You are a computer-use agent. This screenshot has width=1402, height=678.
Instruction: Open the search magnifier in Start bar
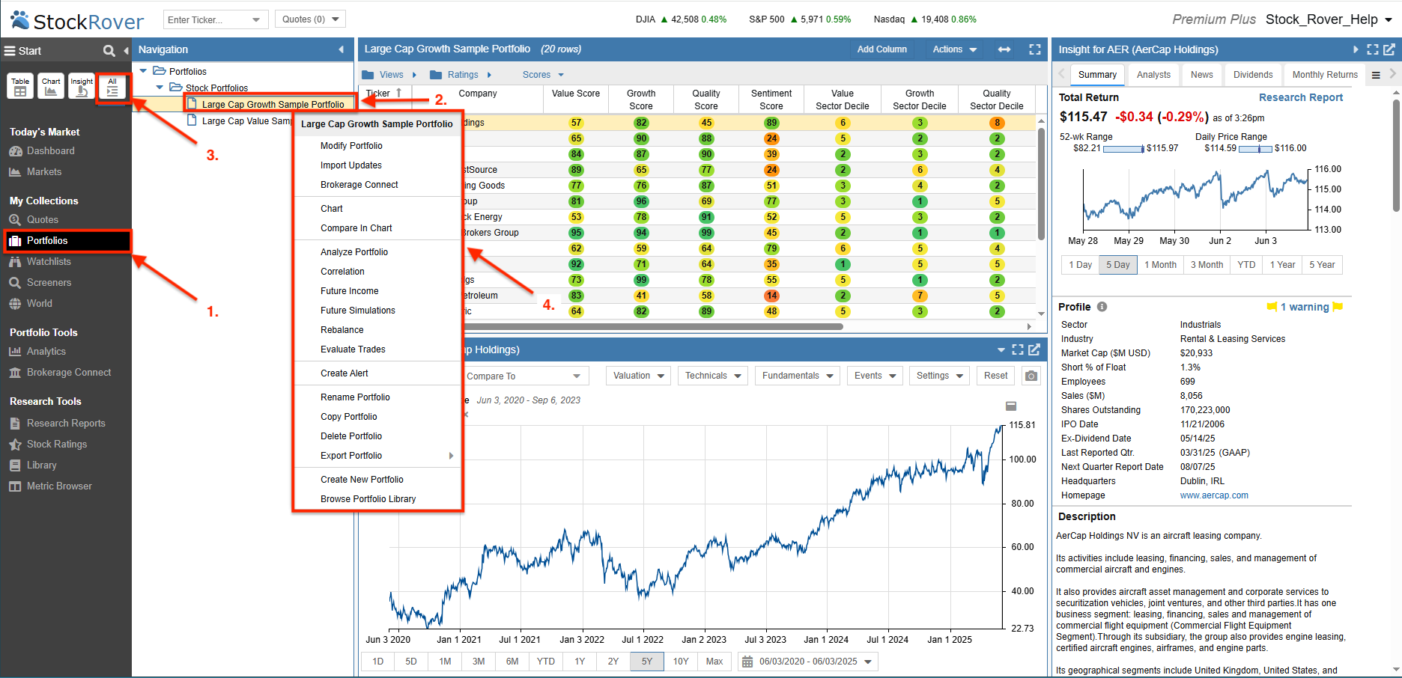point(109,51)
